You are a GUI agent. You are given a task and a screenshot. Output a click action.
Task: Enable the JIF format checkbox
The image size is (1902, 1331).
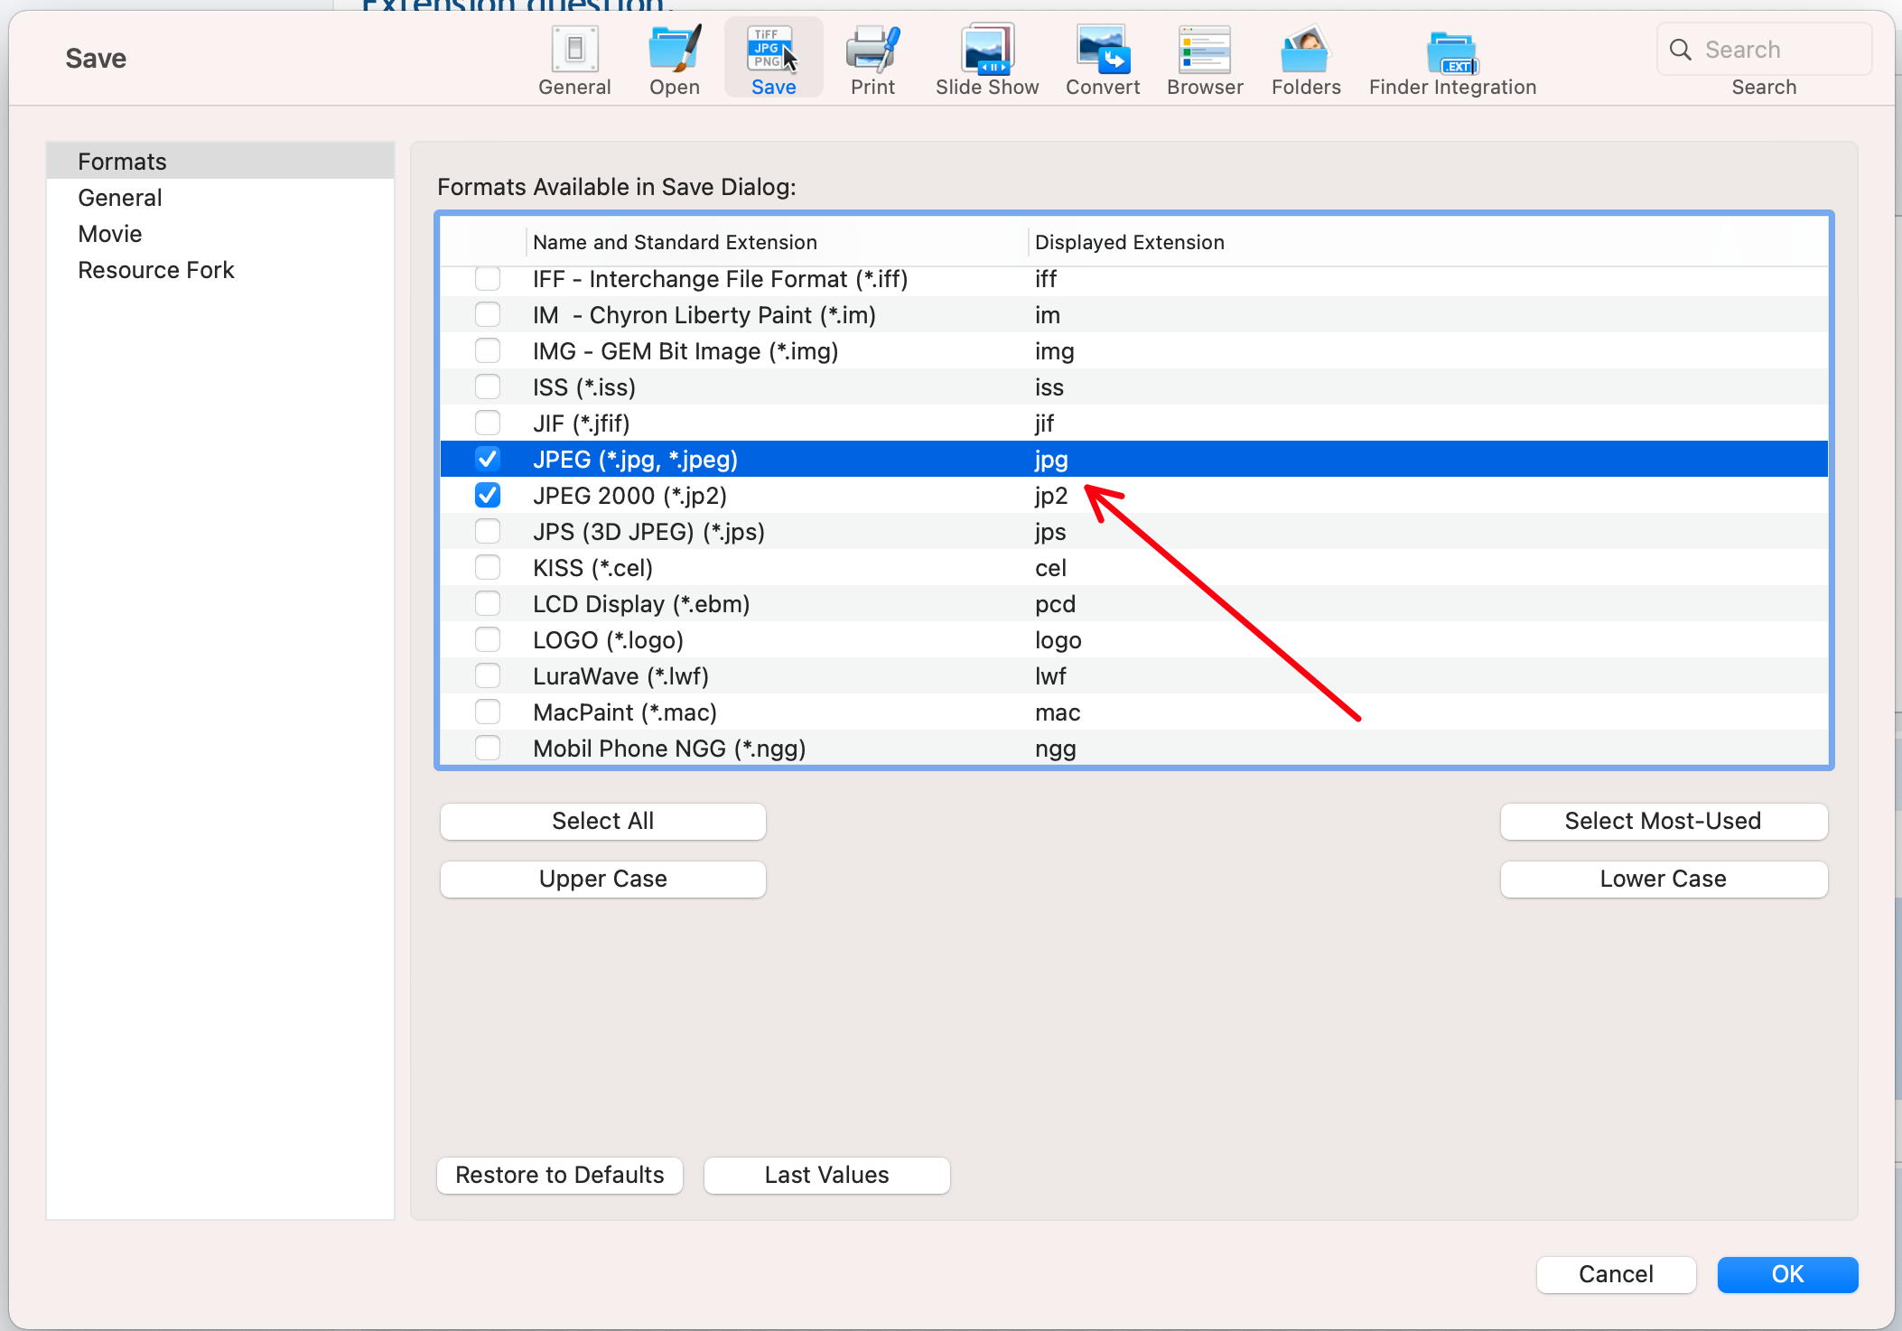(488, 423)
